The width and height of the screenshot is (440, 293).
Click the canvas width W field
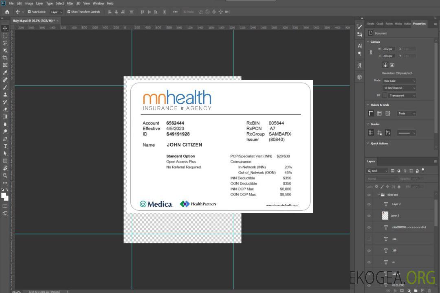point(389,49)
